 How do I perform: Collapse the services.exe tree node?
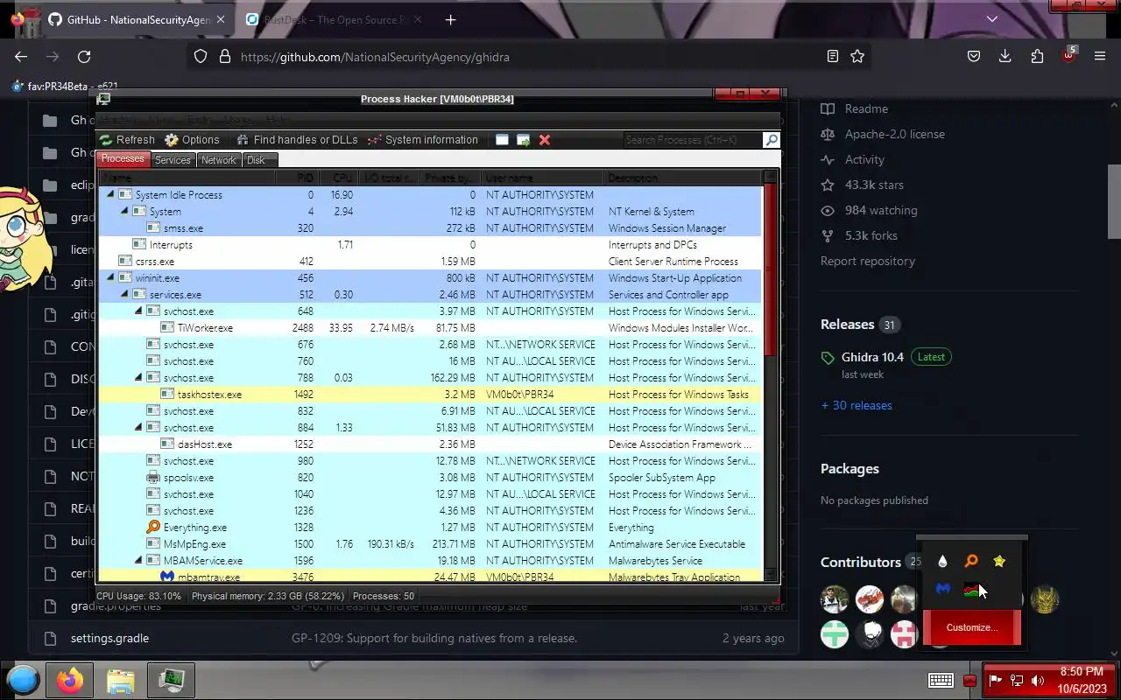point(124,295)
